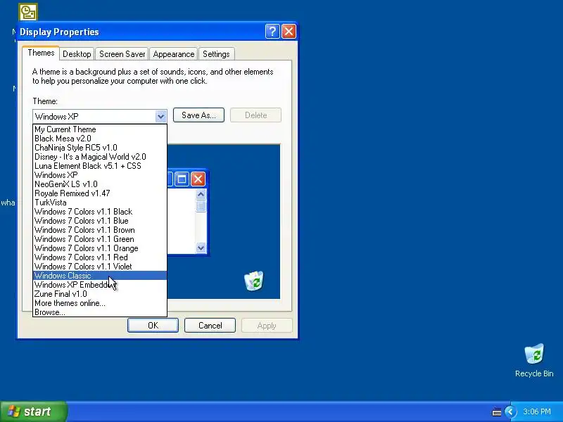563x422 pixels.
Task: Click the Cancel button
Action: coord(210,326)
